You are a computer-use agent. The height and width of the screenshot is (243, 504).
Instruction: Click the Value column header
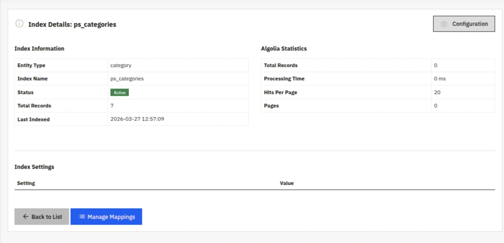(x=287, y=183)
